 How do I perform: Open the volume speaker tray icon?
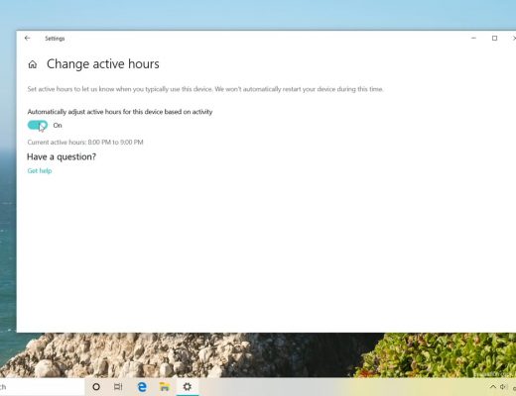click(x=503, y=387)
